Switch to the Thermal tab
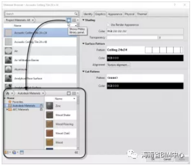This screenshot has width=192, height=166. point(142,14)
